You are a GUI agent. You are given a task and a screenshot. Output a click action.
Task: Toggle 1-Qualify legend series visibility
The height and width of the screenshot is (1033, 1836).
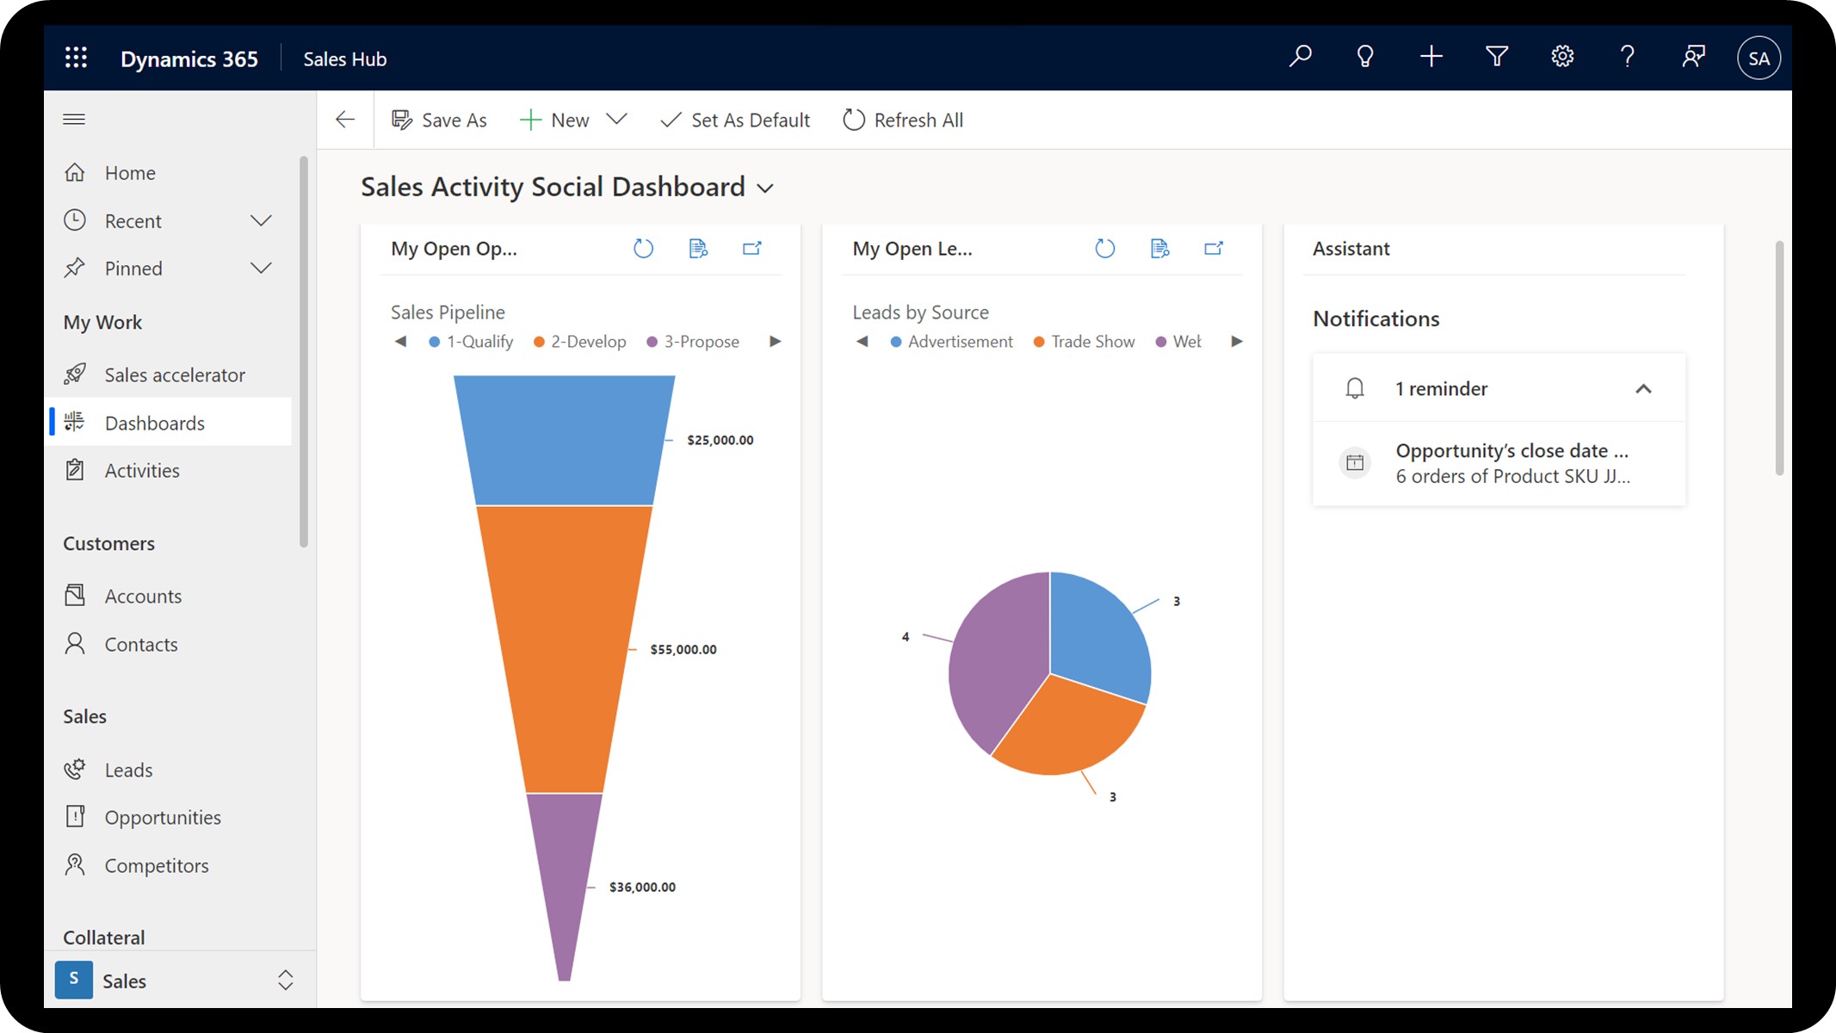tap(471, 342)
